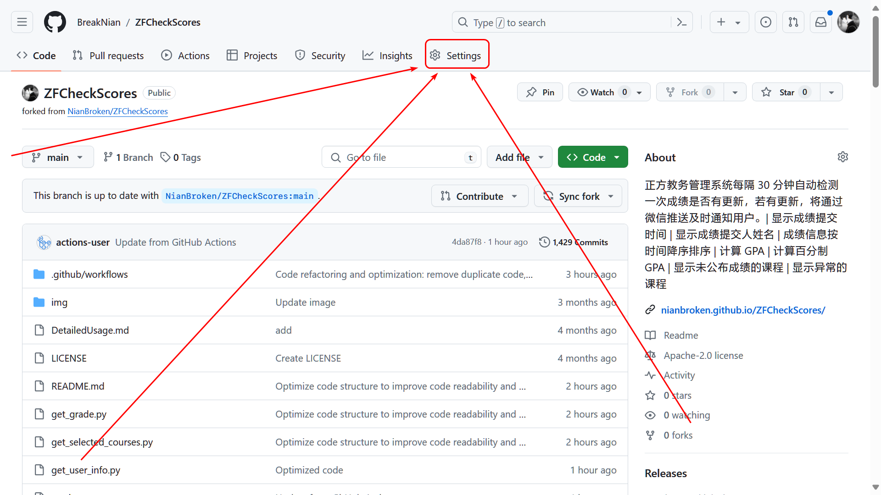Open the NianBroken/ZFCheckScores fork source link
The width and height of the screenshot is (881, 495).
tap(117, 111)
